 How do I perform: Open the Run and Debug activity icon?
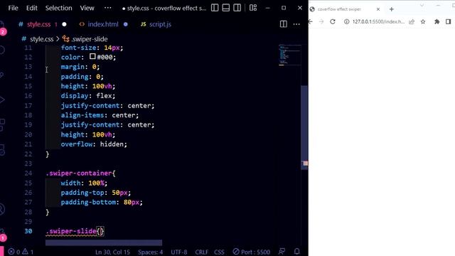point(1,100)
